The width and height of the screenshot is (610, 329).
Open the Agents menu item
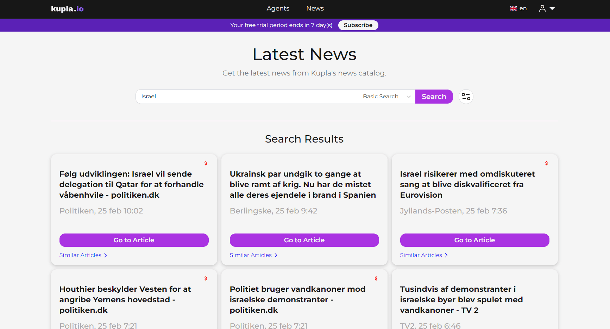coord(278,8)
